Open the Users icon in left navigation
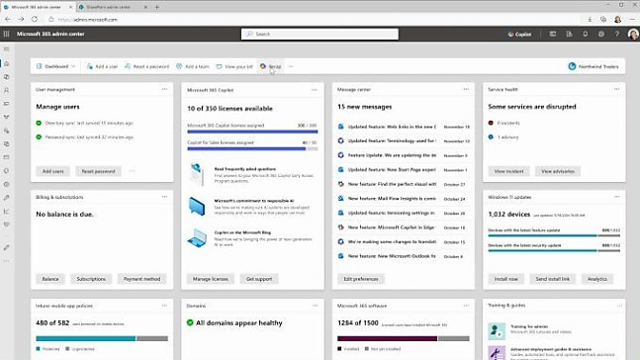 coord(7,90)
